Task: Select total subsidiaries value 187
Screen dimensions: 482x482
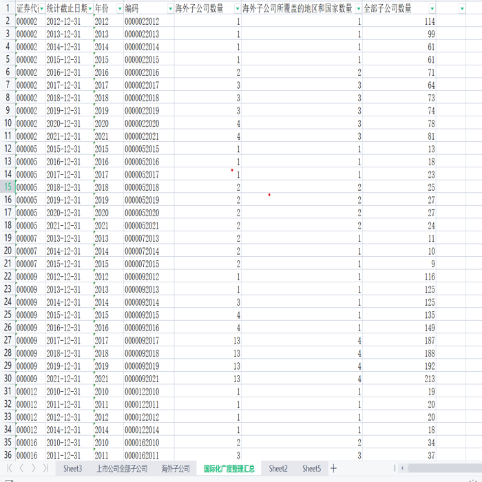Action: click(399, 340)
